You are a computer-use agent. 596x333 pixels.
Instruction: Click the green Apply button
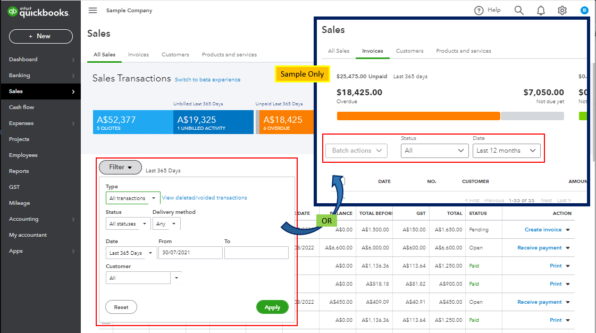(272, 307)
